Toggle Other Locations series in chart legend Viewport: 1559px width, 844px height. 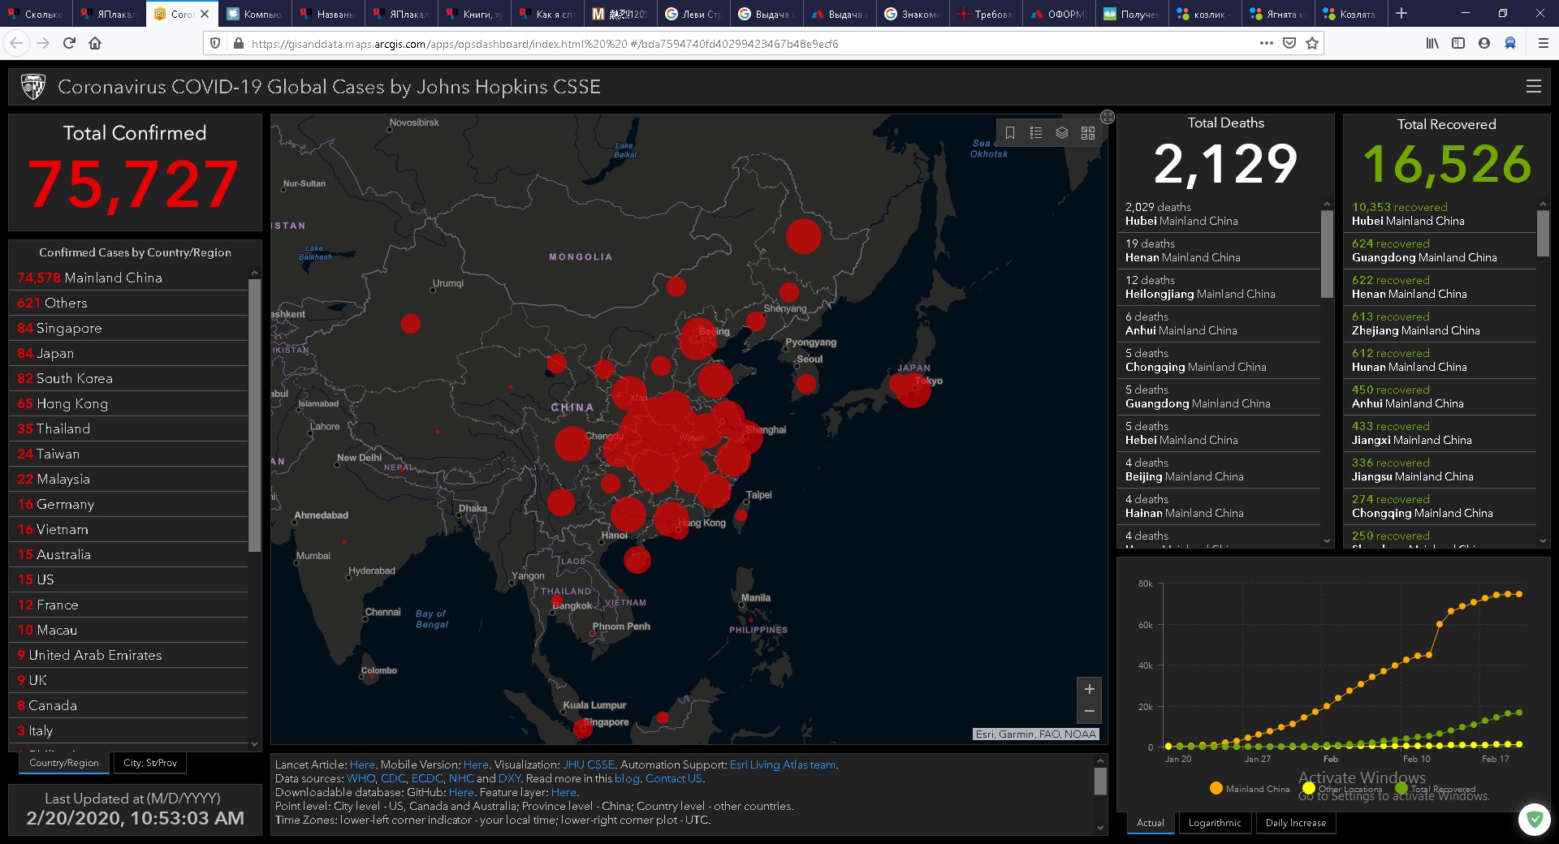click(1341, 789)
